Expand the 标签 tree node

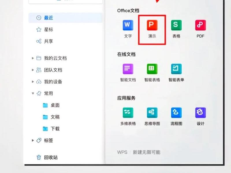coord(33,140)
